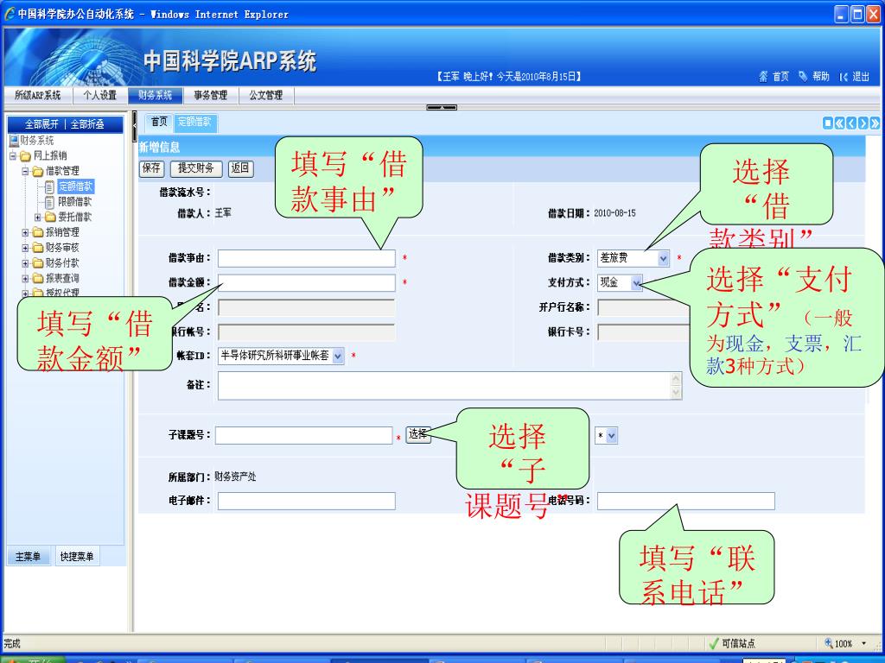Click the 财务付款 folder icon
This screenshot has height=663, width=885.
tap(38, 263)
